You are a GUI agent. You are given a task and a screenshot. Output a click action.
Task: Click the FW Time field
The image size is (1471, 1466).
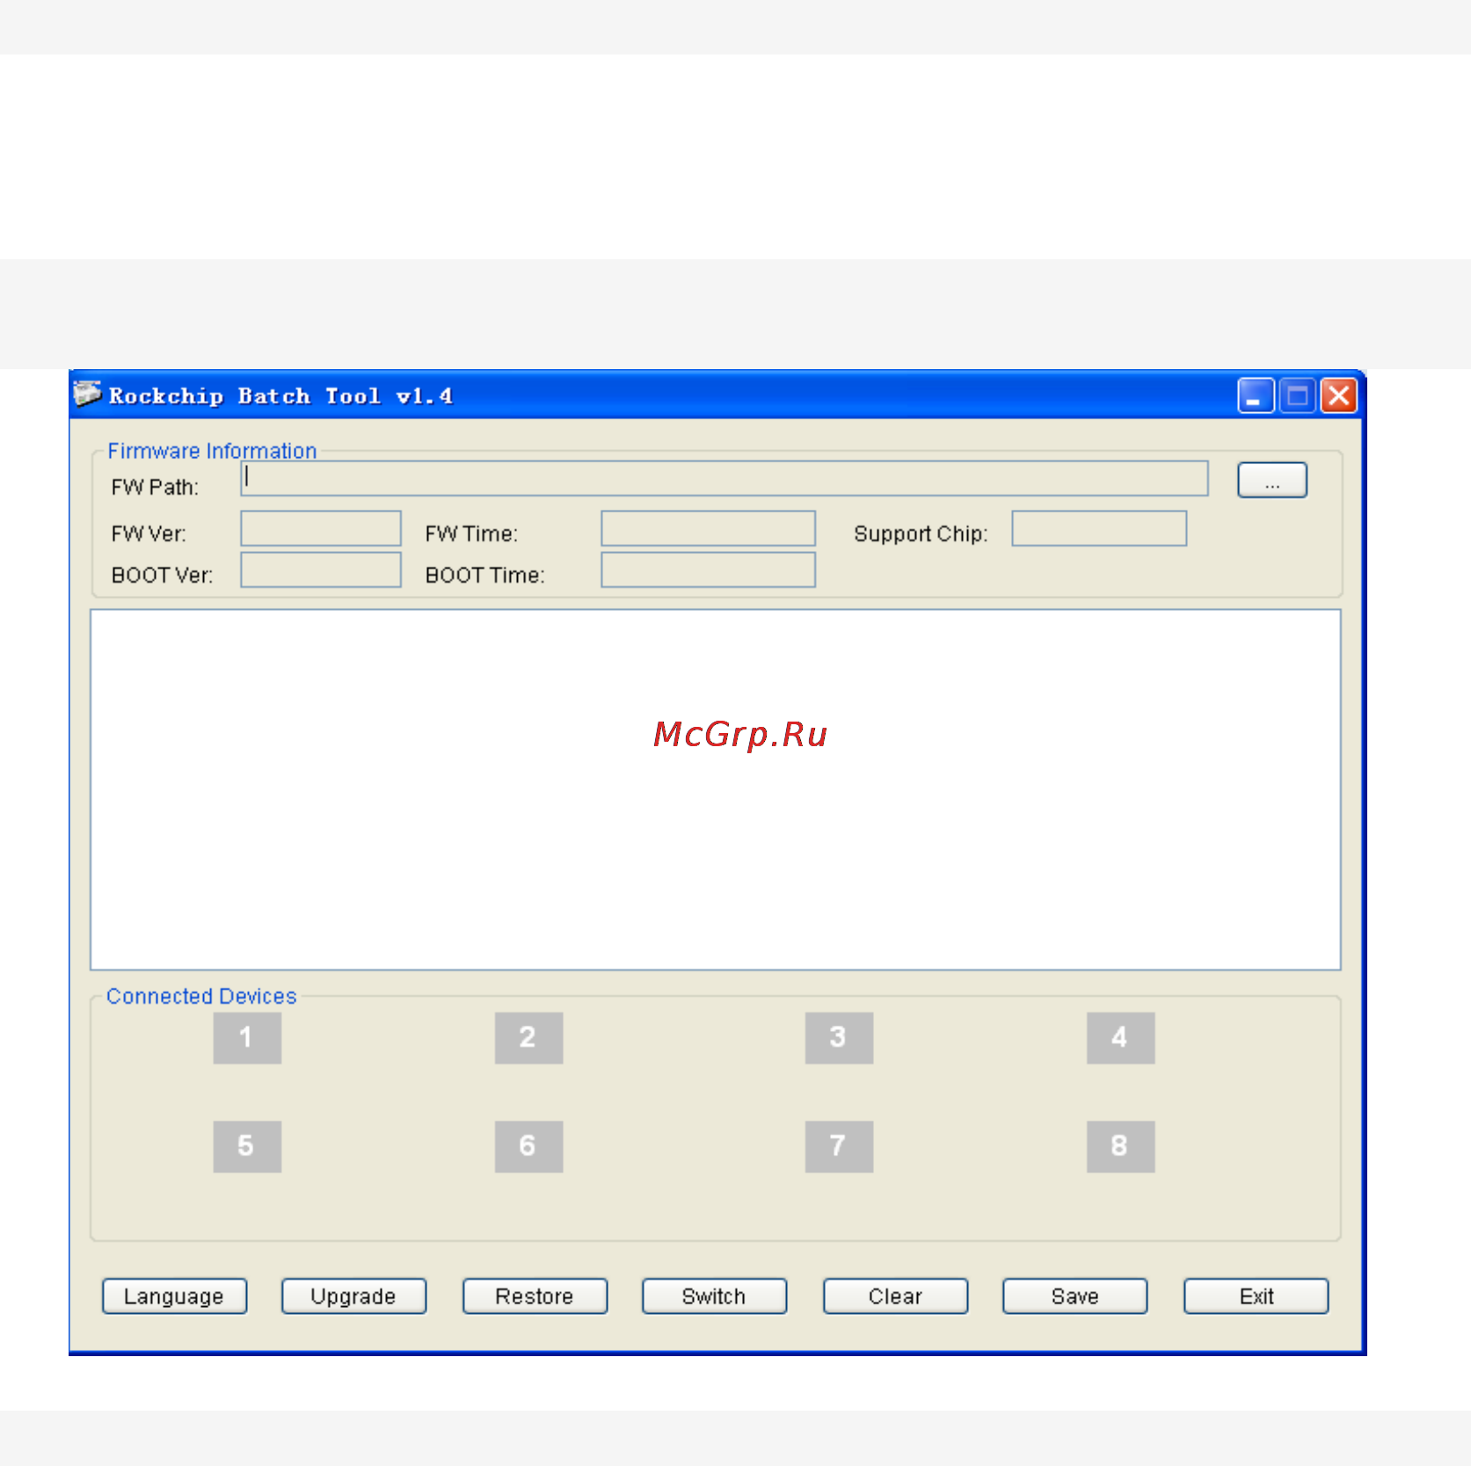pyautogui.click(x=708, y=528)
